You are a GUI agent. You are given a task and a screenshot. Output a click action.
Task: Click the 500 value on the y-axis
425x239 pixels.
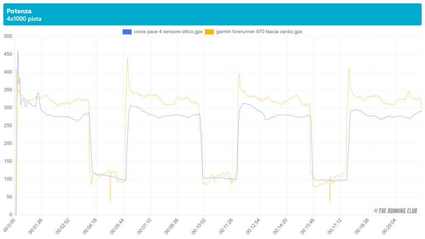pyautogui.click(x=7, y=37)
